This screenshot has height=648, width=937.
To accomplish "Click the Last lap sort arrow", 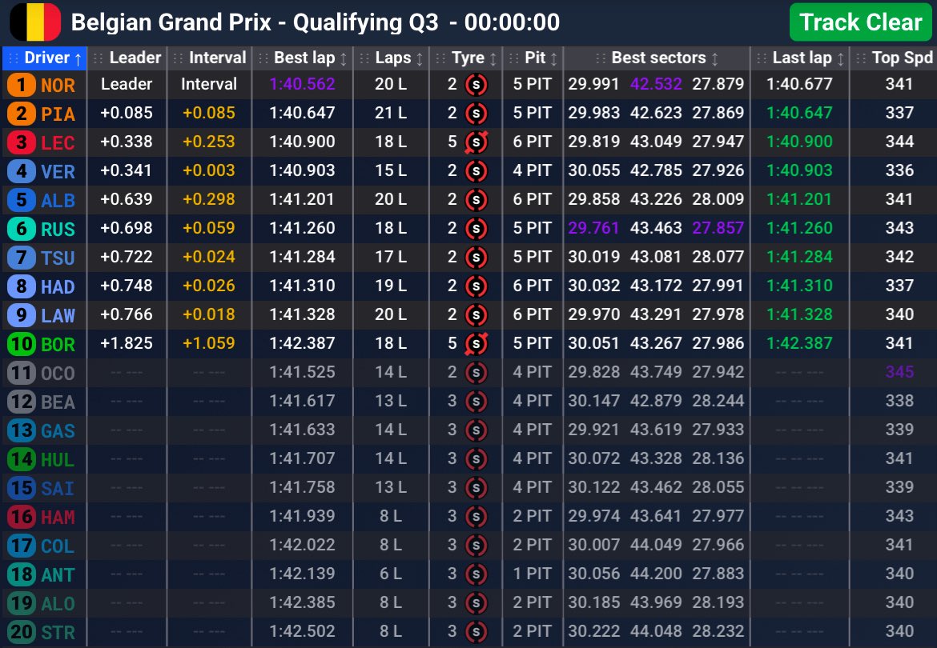I will 841,58.
